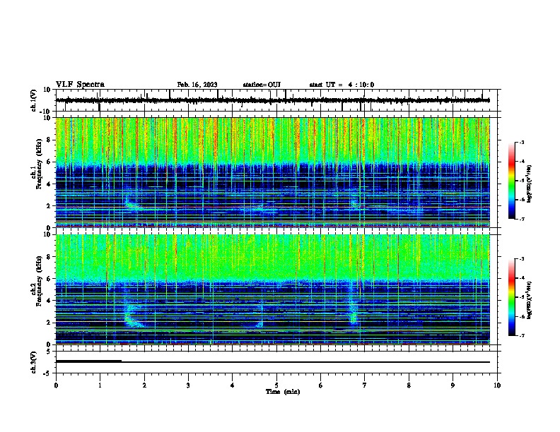Click the whistler trace near 6.8 min in ch.2 spectrogram

coord(353,310)
